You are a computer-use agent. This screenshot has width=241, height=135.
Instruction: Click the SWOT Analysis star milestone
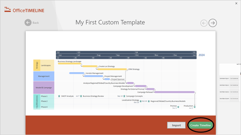pos(59,96)
